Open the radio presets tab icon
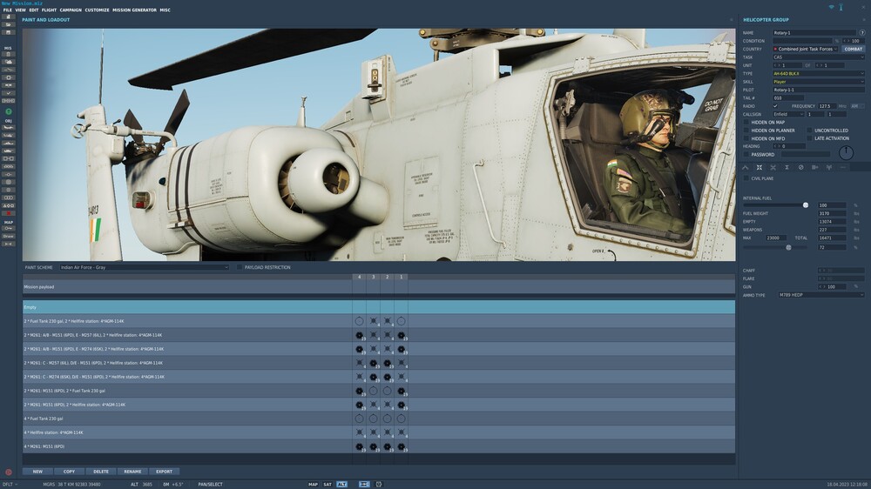Viewport: 871px width, 489px height. click(x=815, y=168)
